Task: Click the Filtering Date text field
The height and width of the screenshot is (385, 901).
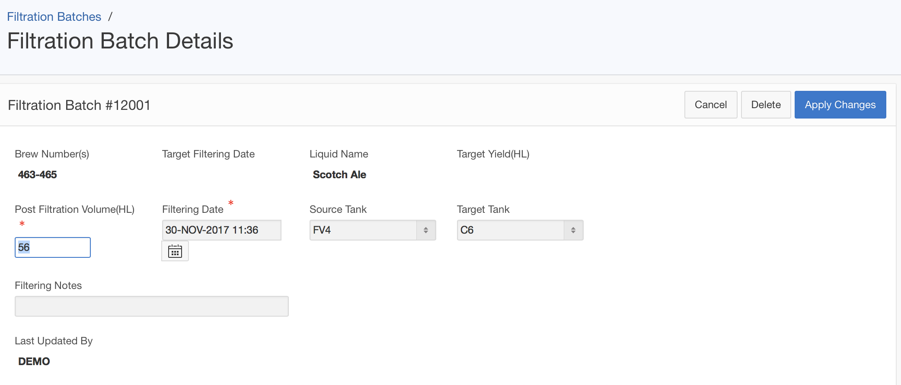Action: click(221, 230)
